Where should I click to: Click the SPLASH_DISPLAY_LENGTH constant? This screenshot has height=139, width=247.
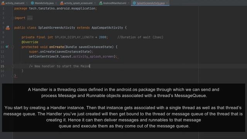point(74,37)
